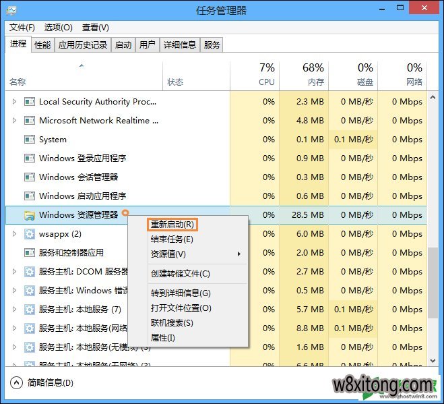Expand the wsappx (2) process group
444x404 pixels.
click(15, 234)
